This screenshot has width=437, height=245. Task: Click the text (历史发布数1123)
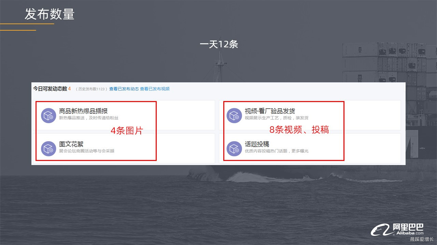click(x=91, y=89)
